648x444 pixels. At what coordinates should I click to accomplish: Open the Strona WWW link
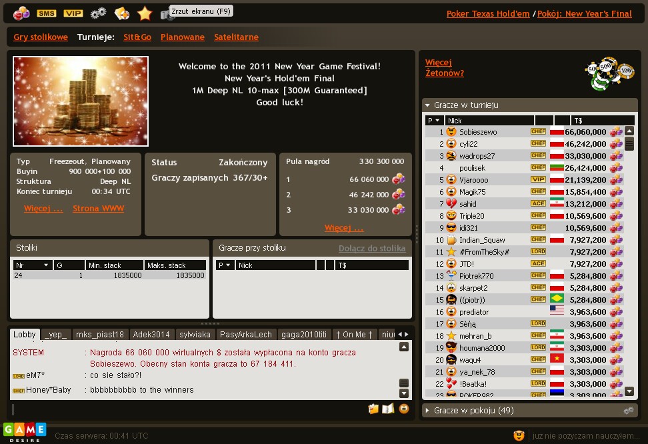click(x=99, y=209)
